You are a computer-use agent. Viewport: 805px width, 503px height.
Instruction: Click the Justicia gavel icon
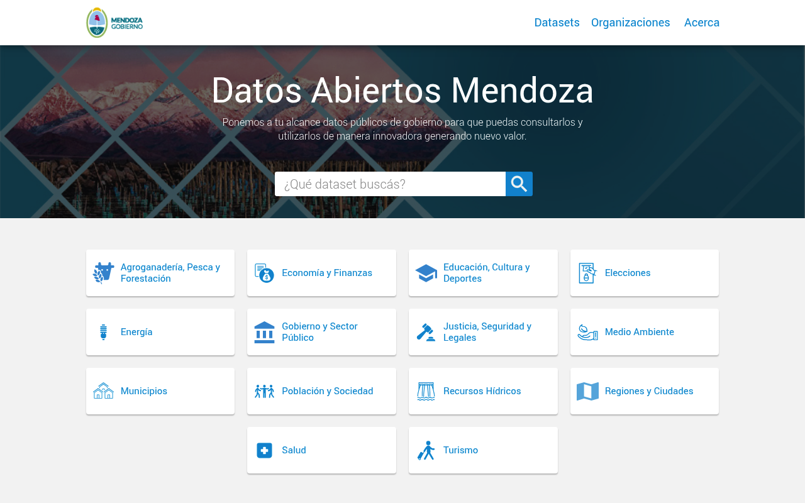click(x=426, y=332)
